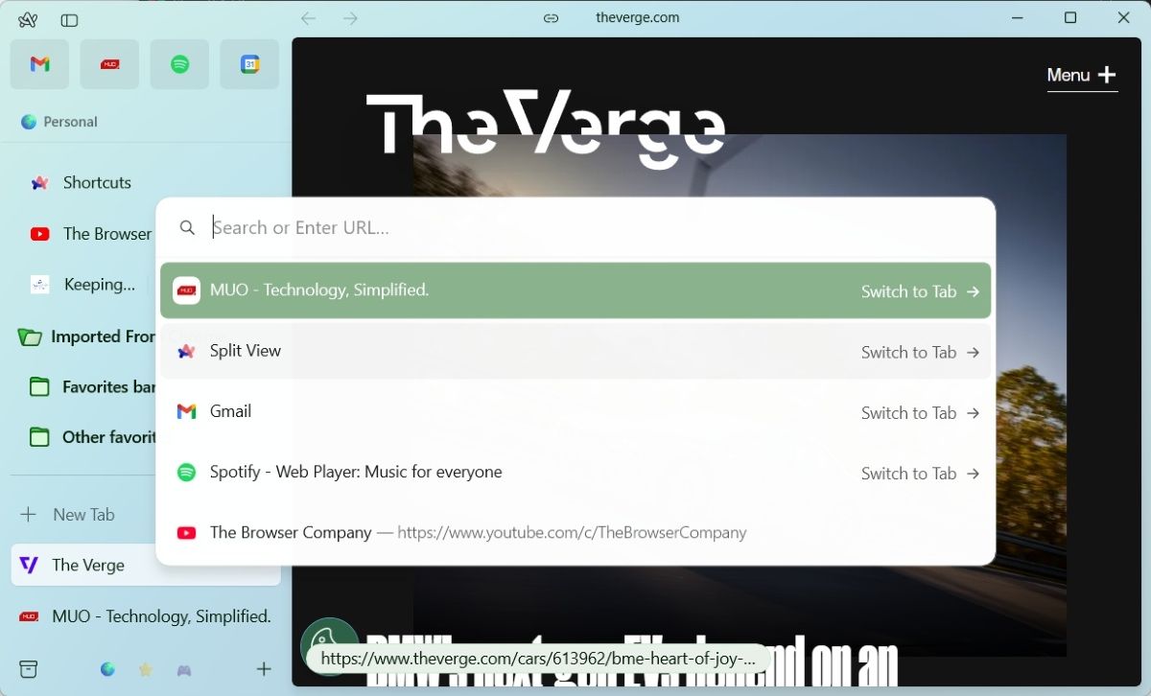Select Spotify - Web Player suggestion

[575, 473]
